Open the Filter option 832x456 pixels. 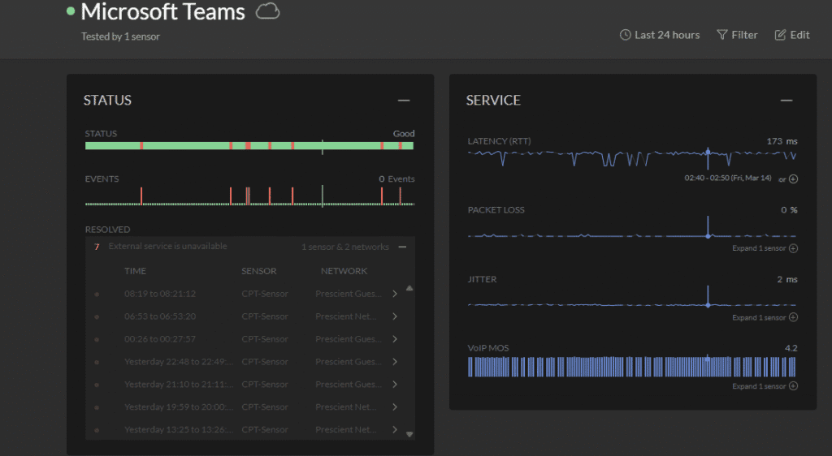coord(737,35)
